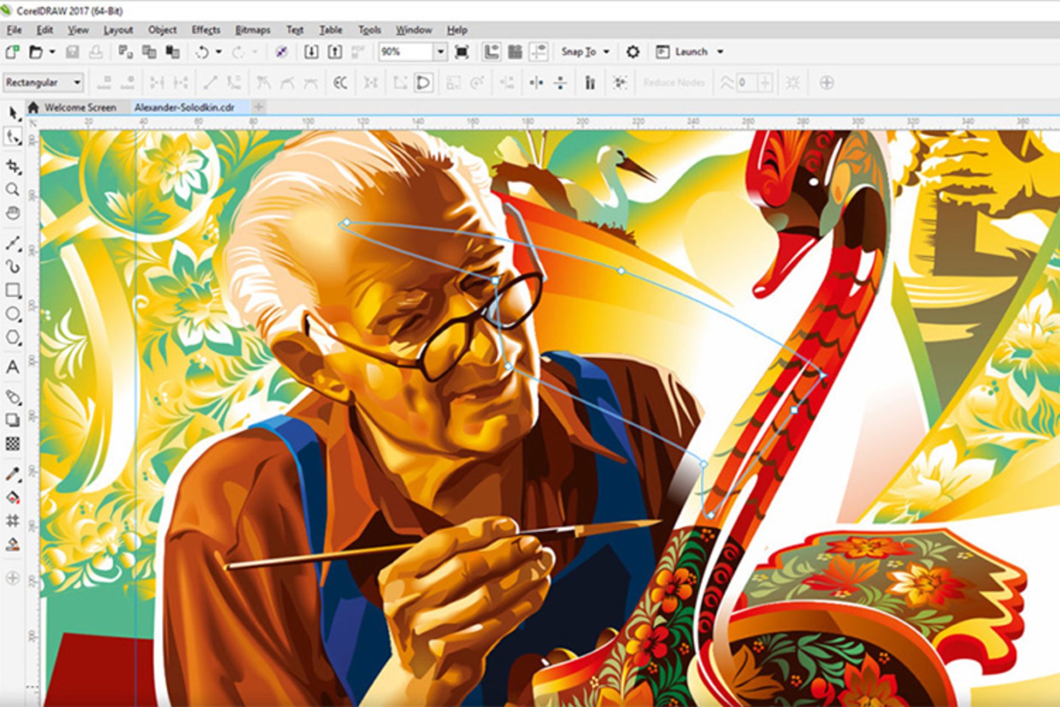This screenshot has width=1060, height=707.
Task: Expand the Rectangular selection mode dropdown
Action: tap(77, 83)
